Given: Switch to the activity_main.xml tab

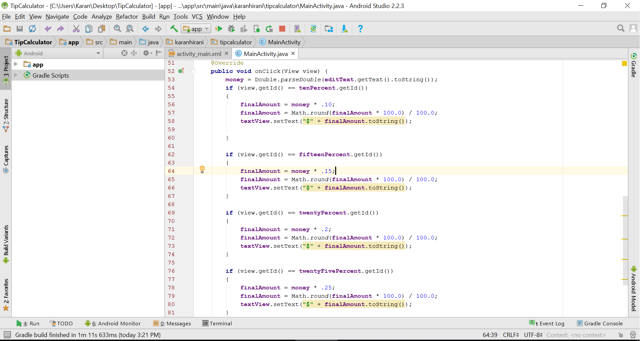Looking at the screenshot, I should coord(199,54).
